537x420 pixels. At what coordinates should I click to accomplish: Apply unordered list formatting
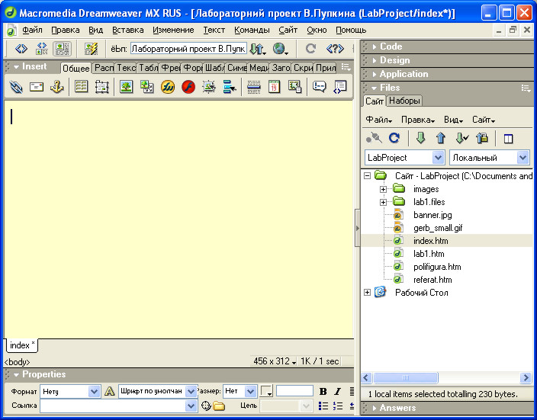pos(323,406)
